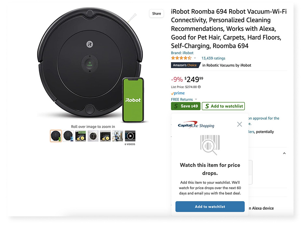Click the green Save $49 button
The image size is (306, 226).
pyautogui.click(x=186, y=106)
